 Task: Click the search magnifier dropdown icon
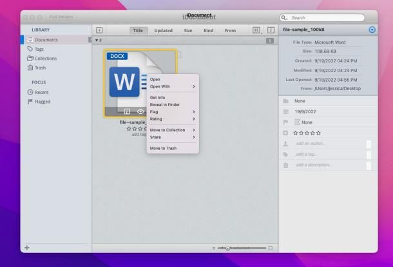[x=284, y=18]
